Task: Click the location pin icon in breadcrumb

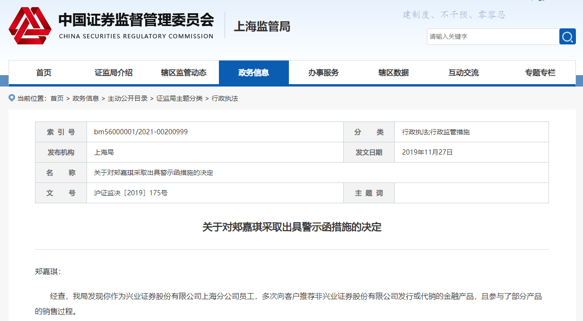Action: pyautogui.click(x=12, y=98)
